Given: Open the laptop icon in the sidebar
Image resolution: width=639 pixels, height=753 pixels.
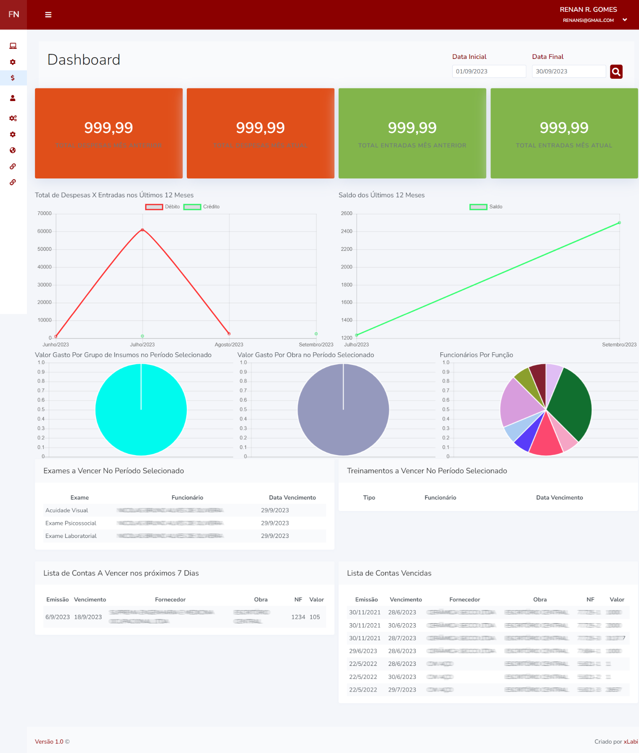Looking at the screenshot, I should point(13,46).
